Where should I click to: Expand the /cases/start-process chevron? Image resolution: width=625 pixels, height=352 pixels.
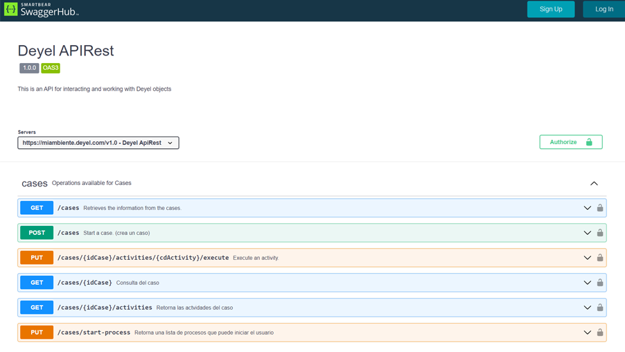point(587,333)
